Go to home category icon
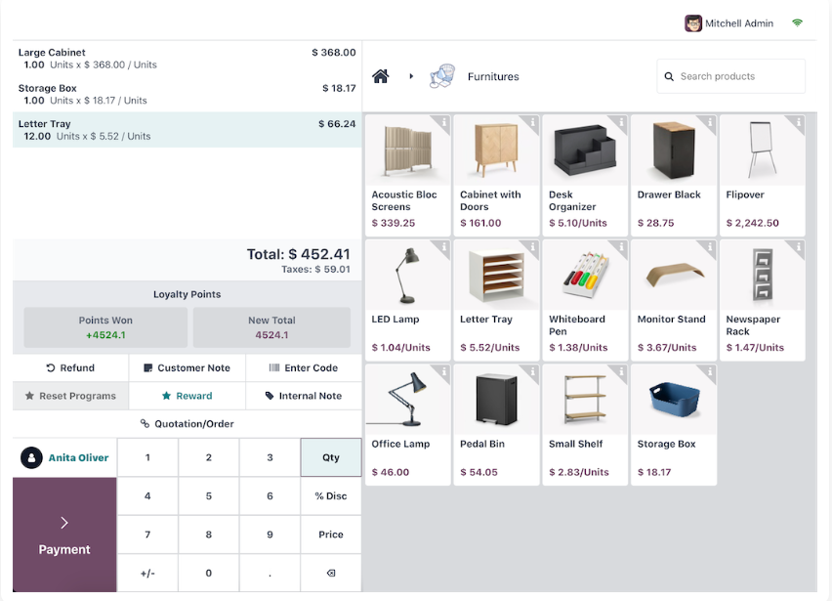The height and width of the screenshot is (601, 832). (380, 76)
